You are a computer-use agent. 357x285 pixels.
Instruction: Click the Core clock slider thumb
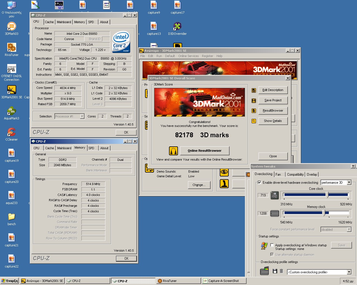(x=327, y=195)
